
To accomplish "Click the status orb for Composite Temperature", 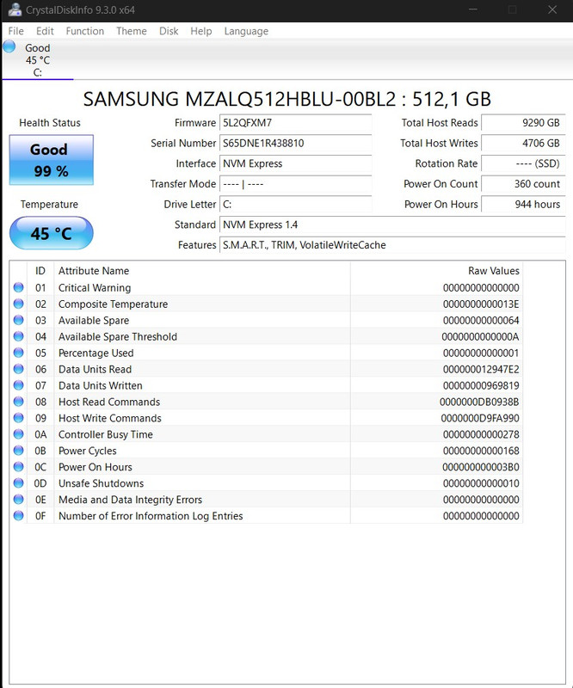I will click(18, 304).
